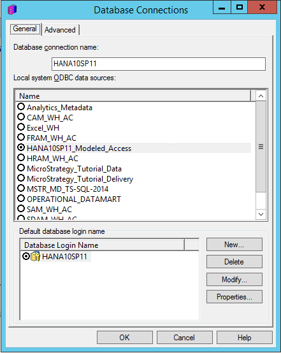
Task: Click scroll down arrow of ODBC list
Action: pyautogui.click(x=261, y=214)
